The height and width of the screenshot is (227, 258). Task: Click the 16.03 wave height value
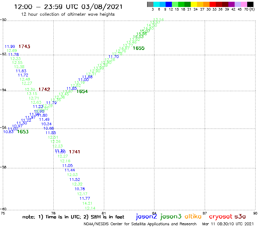pyautogui.click(x=138, y=37)
